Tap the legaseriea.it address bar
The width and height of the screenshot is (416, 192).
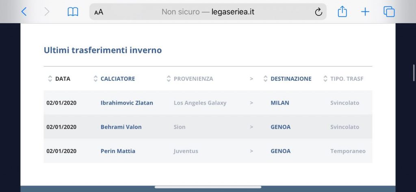[x=208, y=12]
